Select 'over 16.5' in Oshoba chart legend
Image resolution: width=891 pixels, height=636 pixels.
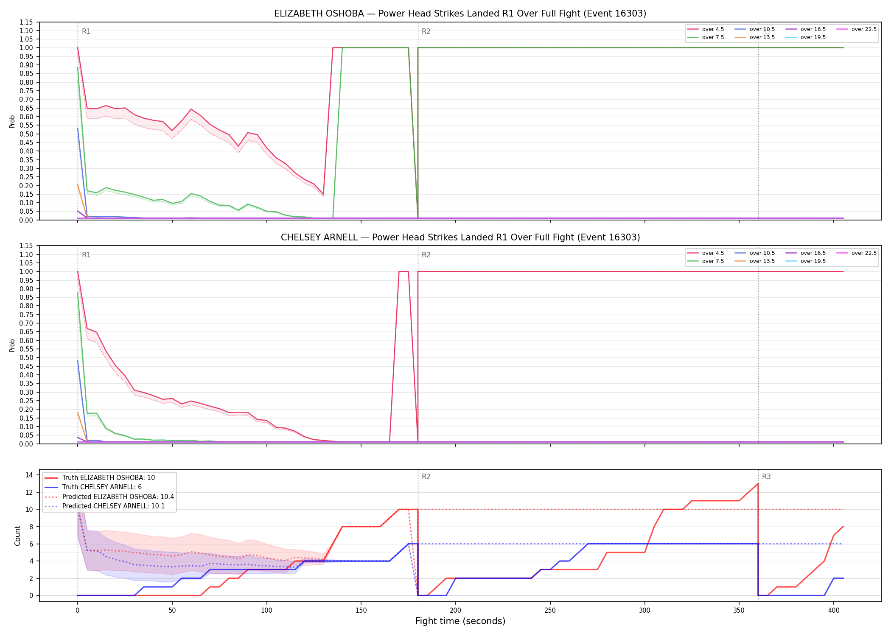pos(806,29)
